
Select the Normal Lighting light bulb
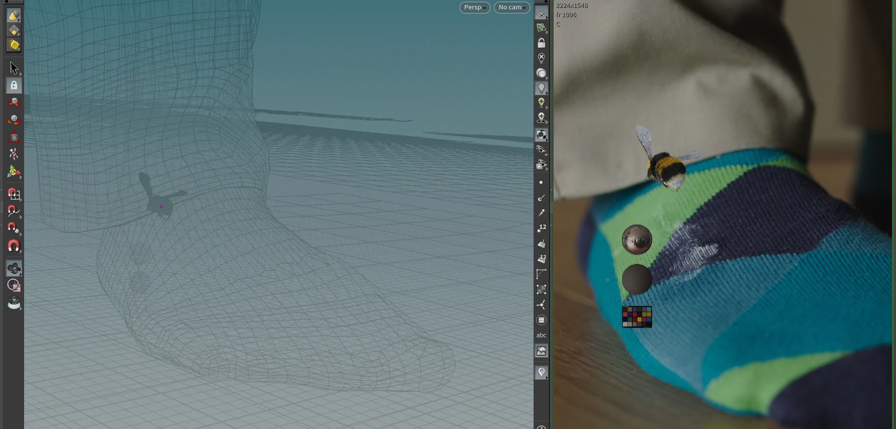point(541,88)
